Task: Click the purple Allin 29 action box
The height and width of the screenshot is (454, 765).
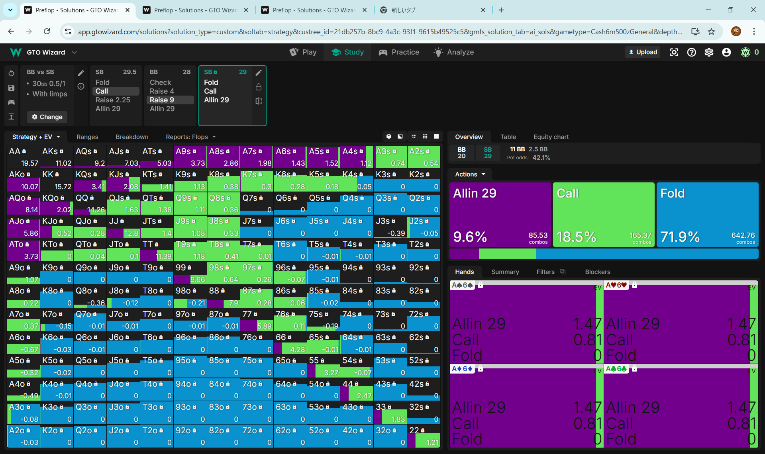Action: tap(500, 214)
